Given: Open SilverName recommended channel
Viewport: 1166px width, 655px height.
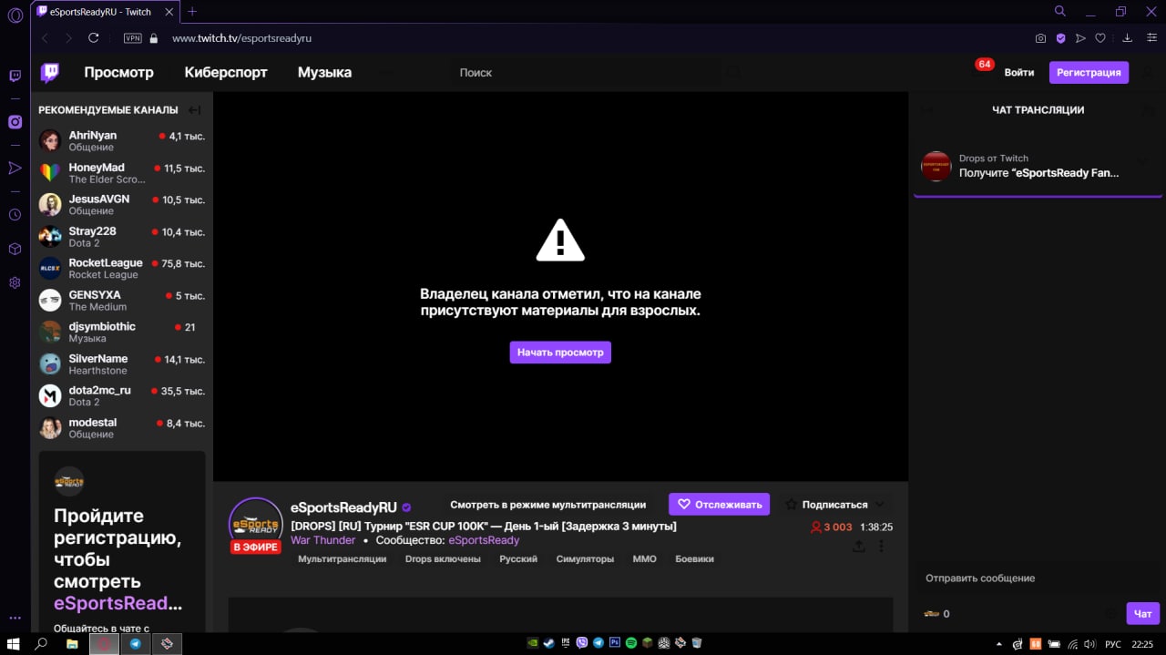Looking at the screenshot, I should tap(122, 364).
